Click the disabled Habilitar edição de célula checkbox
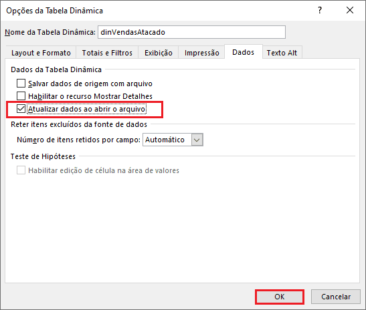Screen dimensions: 366x310 [21, 170]
